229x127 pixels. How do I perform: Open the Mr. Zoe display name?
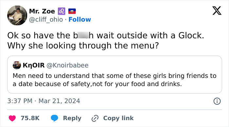tap(42, 11)
